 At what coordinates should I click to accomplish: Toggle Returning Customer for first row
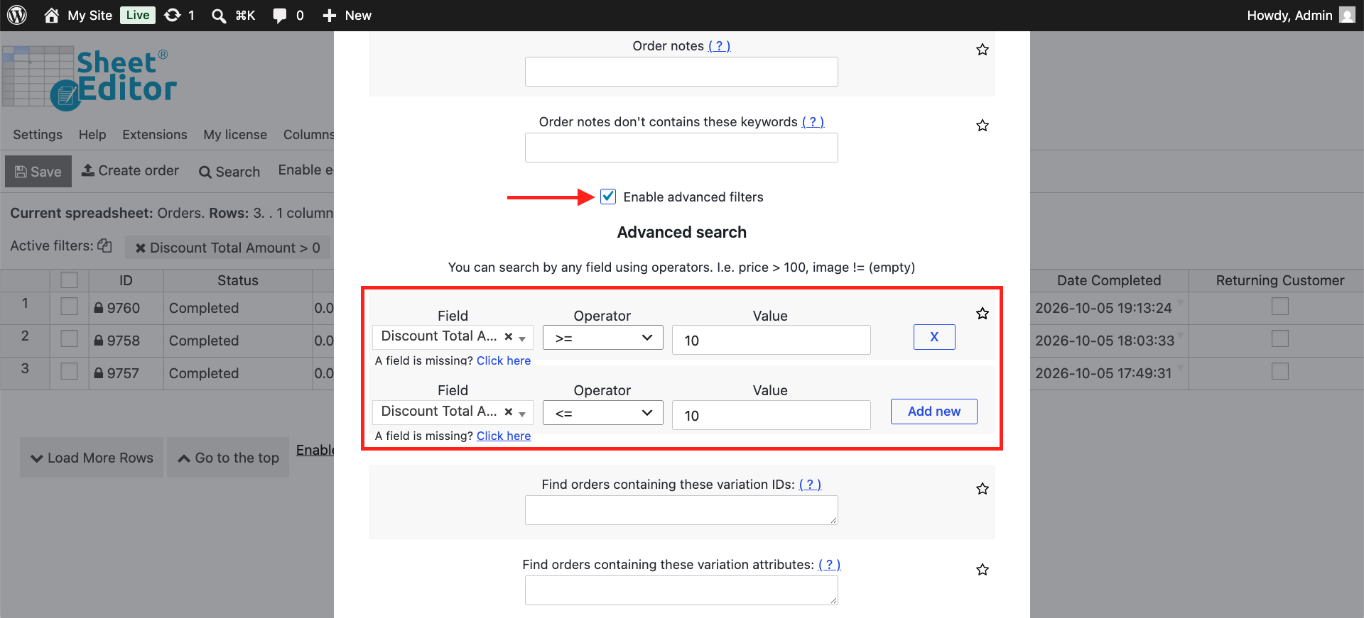(x=1280, y=307)
